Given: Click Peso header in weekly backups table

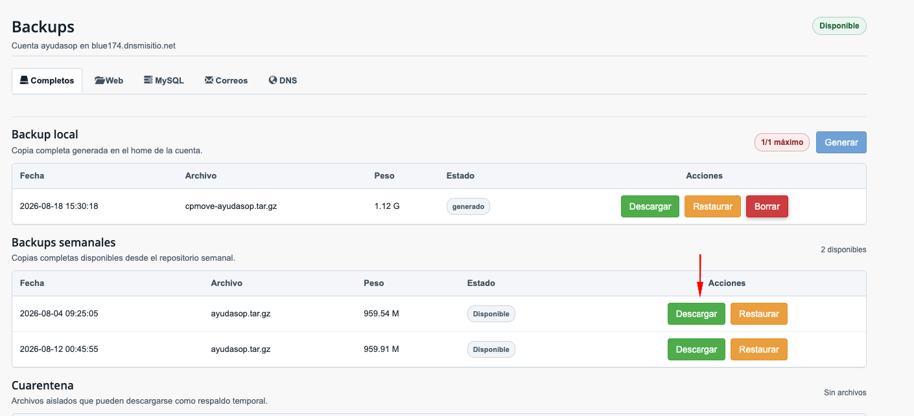Looking at the screenshot, I should 373,283.
